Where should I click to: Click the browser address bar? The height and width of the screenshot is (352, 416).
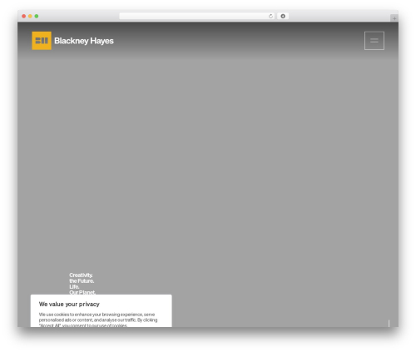click(197, 16)
